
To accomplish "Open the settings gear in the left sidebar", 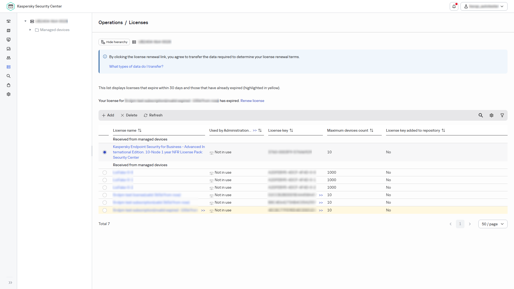I will [x=9, y=94].
